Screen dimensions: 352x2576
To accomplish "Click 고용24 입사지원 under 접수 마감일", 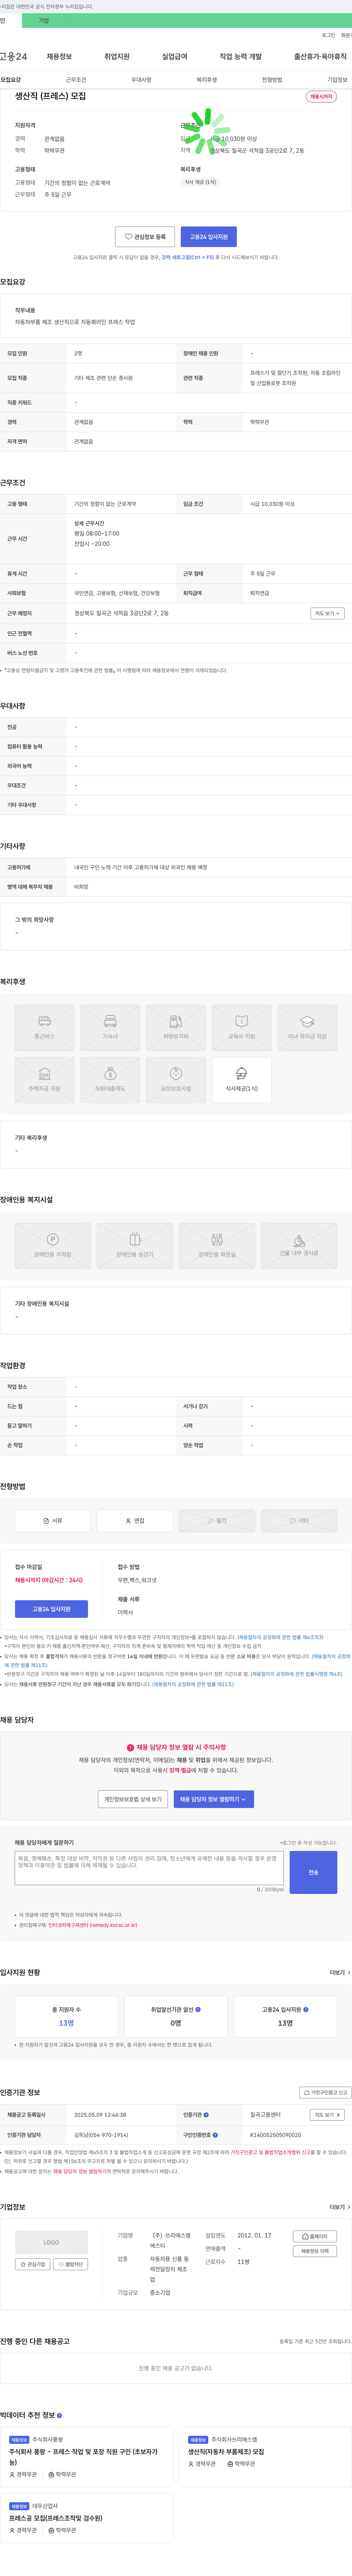I will pos(51,1609).
